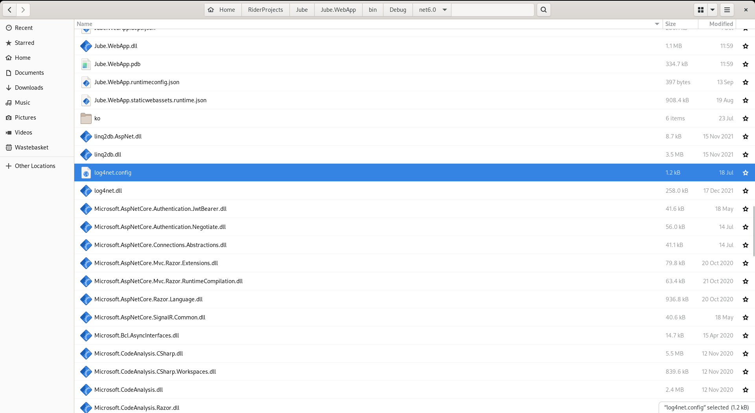755x413 pixels.
Task: Select Microsoft.CodeAnalysis.dll file icon
Action: click(86, 390)
